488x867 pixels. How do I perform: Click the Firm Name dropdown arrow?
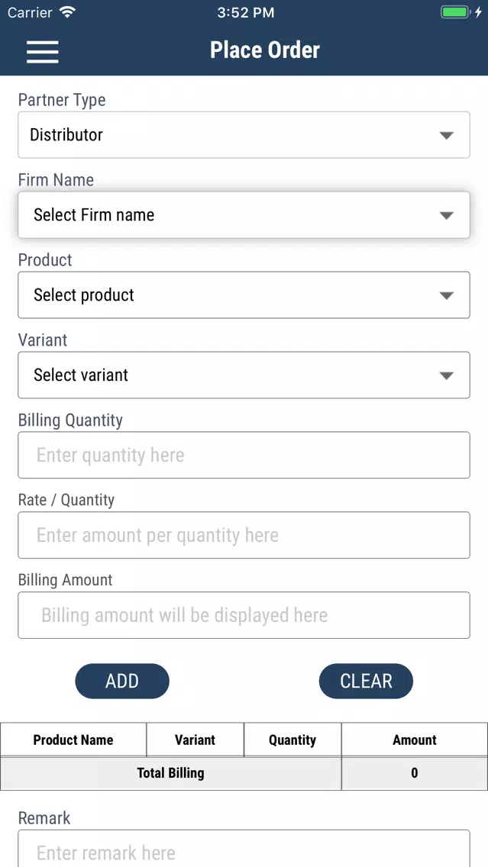pyautogui.click(x=447, y=216)
